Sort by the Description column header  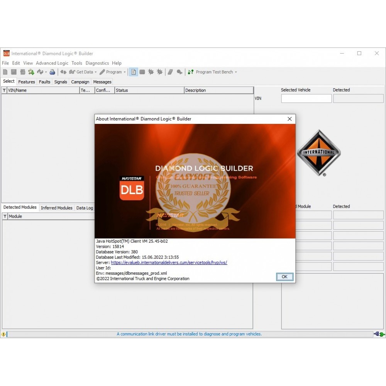pos(218,90)
